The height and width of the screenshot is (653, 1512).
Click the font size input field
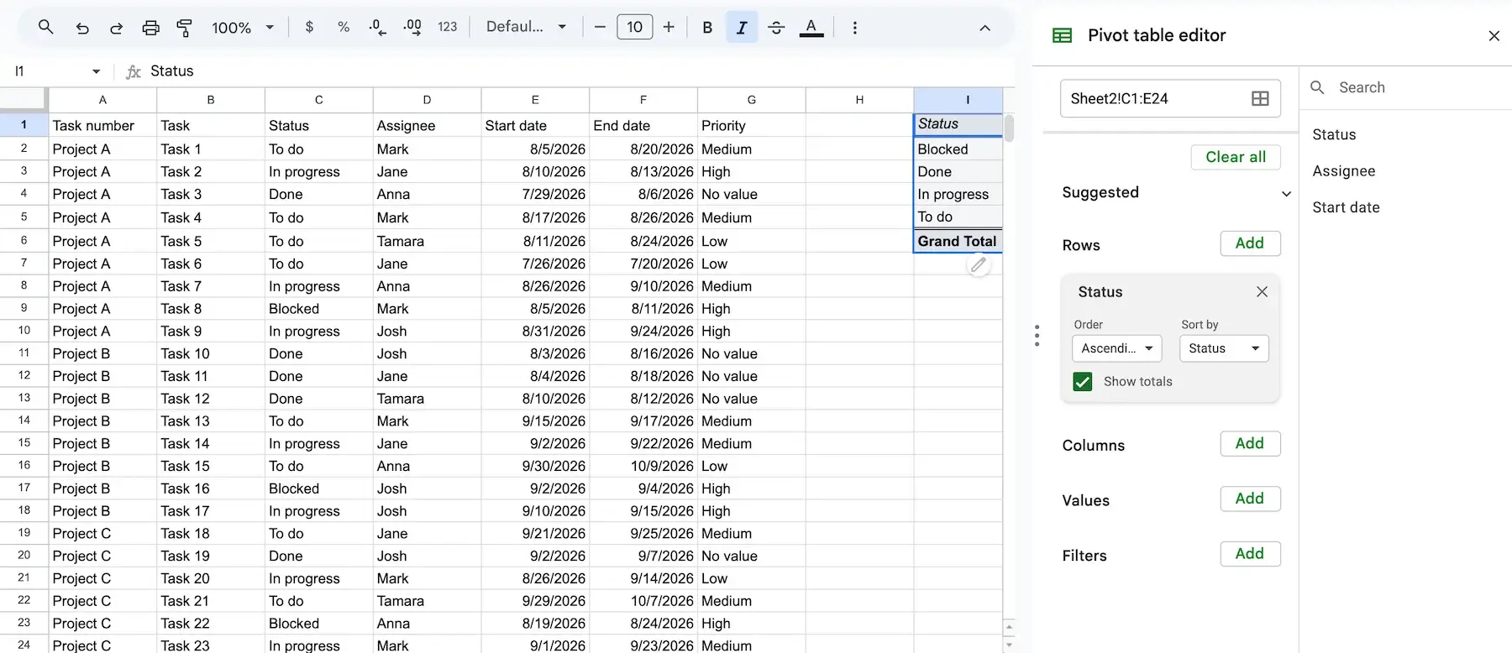(x=634, y=27)
